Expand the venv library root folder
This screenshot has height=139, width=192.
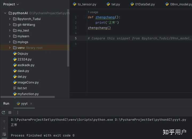click(x=10, y=48)
